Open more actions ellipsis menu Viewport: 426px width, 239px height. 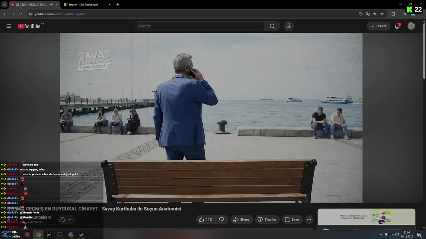[x=309, y=219]
